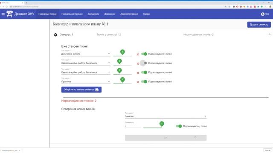Click the Вже створені тижні heading
Image resolution: width=273 pixels, height=153 pixels.
pyautogui.click(x=74, y=46)
